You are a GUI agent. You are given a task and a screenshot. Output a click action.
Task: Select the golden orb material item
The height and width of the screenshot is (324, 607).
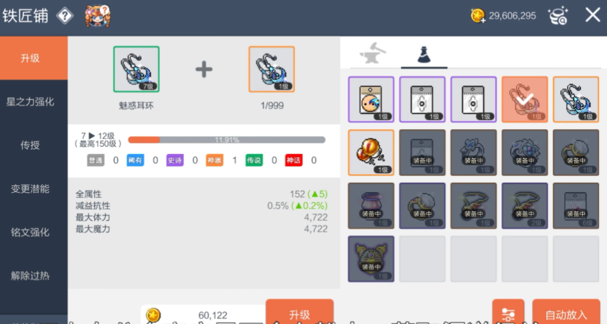coord(371,153)
